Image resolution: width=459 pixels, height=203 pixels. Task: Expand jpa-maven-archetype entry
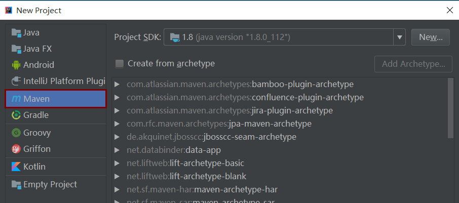point(117,124)
